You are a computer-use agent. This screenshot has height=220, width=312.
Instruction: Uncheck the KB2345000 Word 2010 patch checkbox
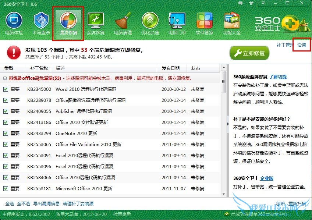click(x=6, y=89)
